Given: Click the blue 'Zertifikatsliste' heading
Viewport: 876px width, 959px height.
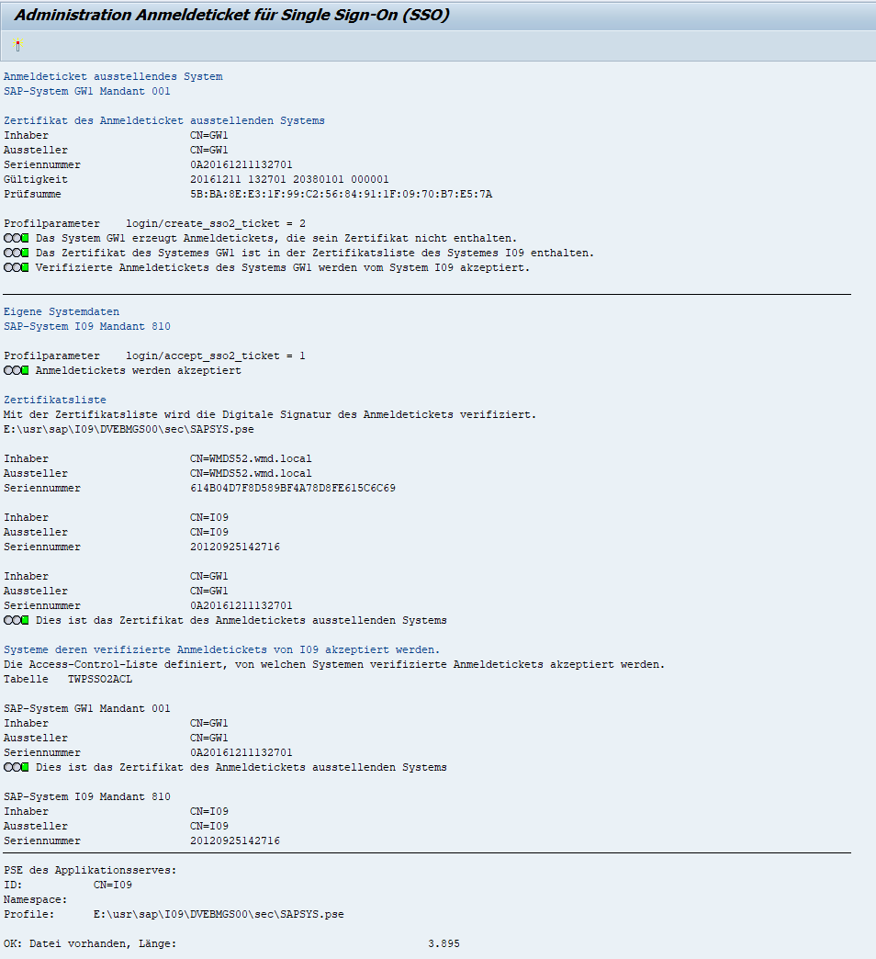Looking at the screenshot, I should point(55,401).
